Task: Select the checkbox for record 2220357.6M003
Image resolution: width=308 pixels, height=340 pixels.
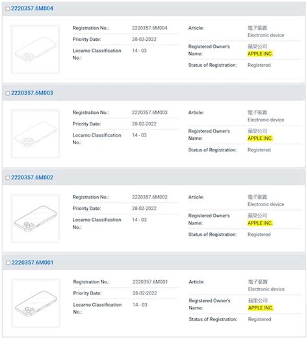Action: (8, 93)
